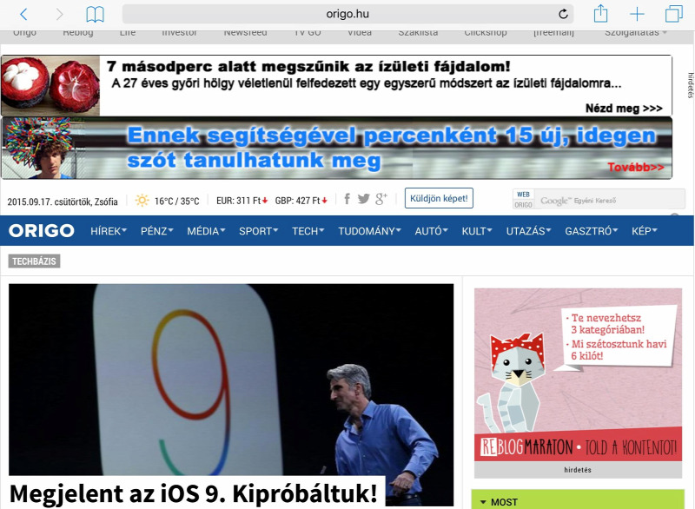
Task: Expand the KULT menu
Action: pyautogui.click(x=477, y=231)
